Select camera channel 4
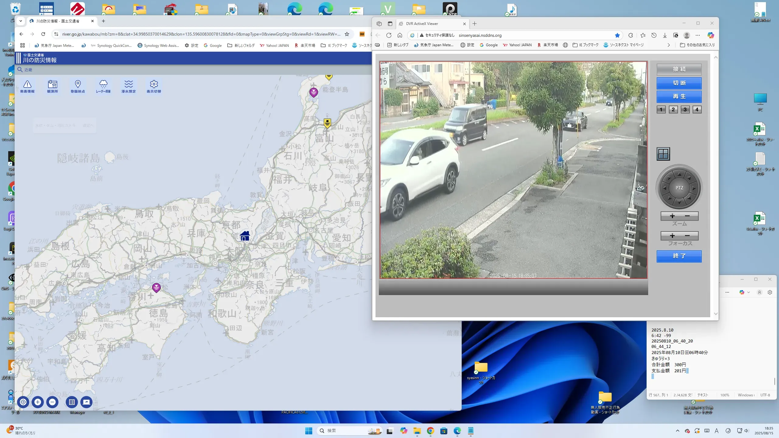 point(697,109)
